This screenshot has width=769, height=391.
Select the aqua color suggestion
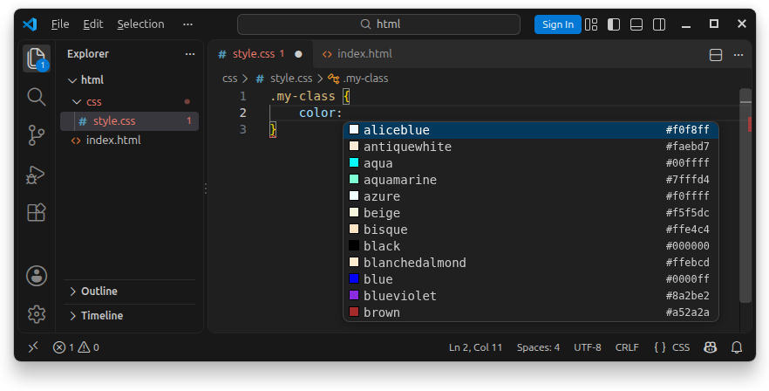point(531,163)
